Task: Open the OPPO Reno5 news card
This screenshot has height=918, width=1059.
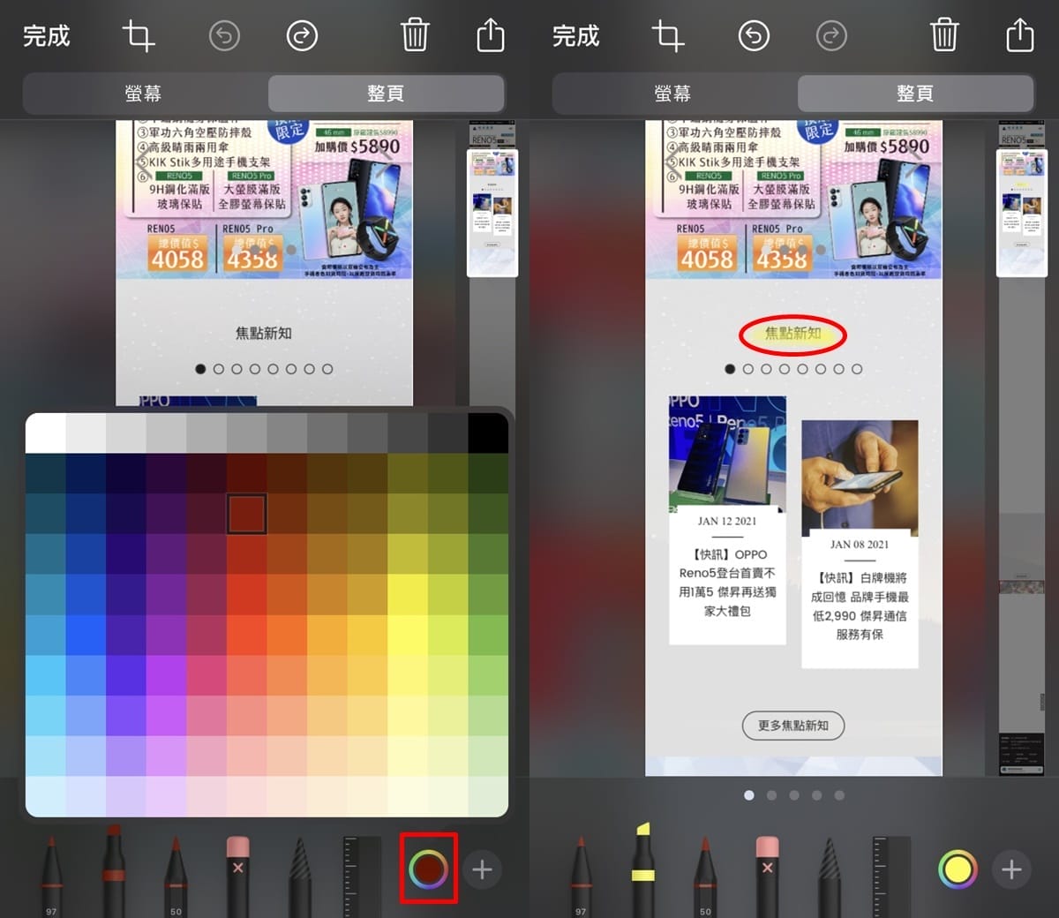Action: pos(727,520)
